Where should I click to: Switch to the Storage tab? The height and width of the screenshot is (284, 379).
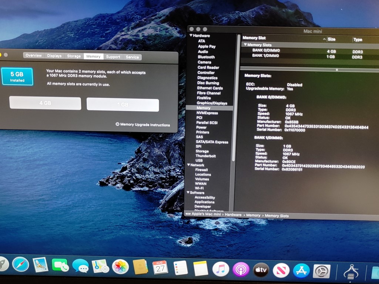click(x=74, y=56)
